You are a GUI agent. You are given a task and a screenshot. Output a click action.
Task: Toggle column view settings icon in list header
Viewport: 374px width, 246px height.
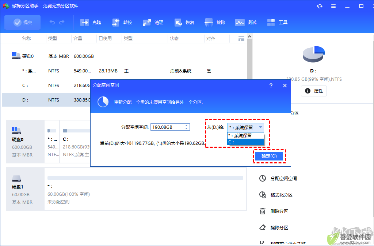[x=241, y=39]
